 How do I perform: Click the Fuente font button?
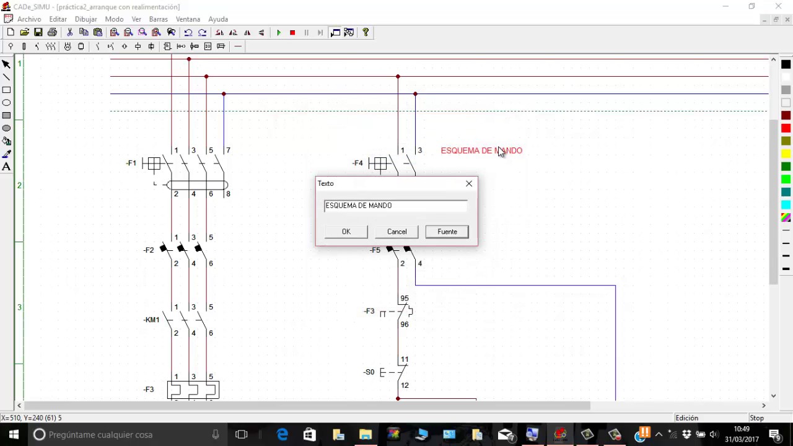pos(447,232)
